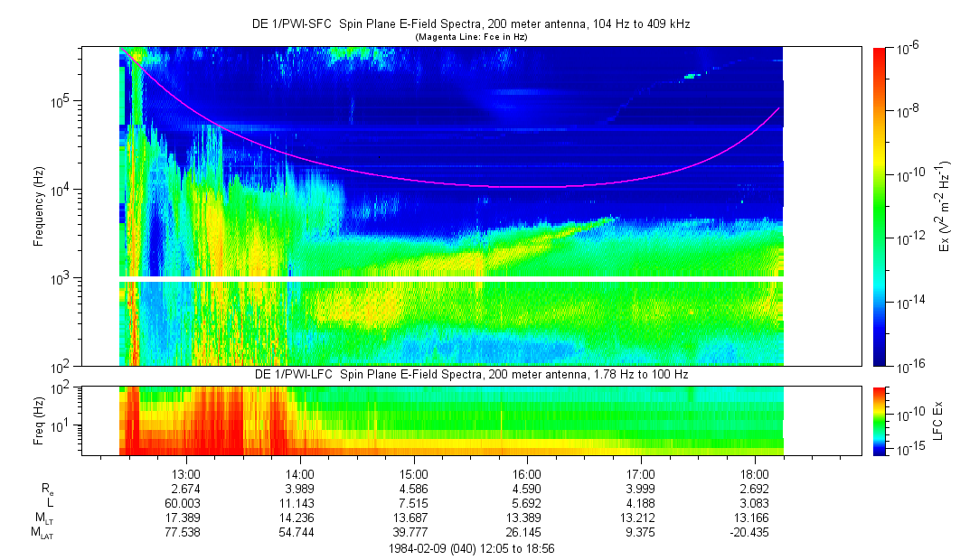The height and width of the screenshot is (560, 979).
Task: Select the 14:00 time axis tick label
Action: point(300,473)
